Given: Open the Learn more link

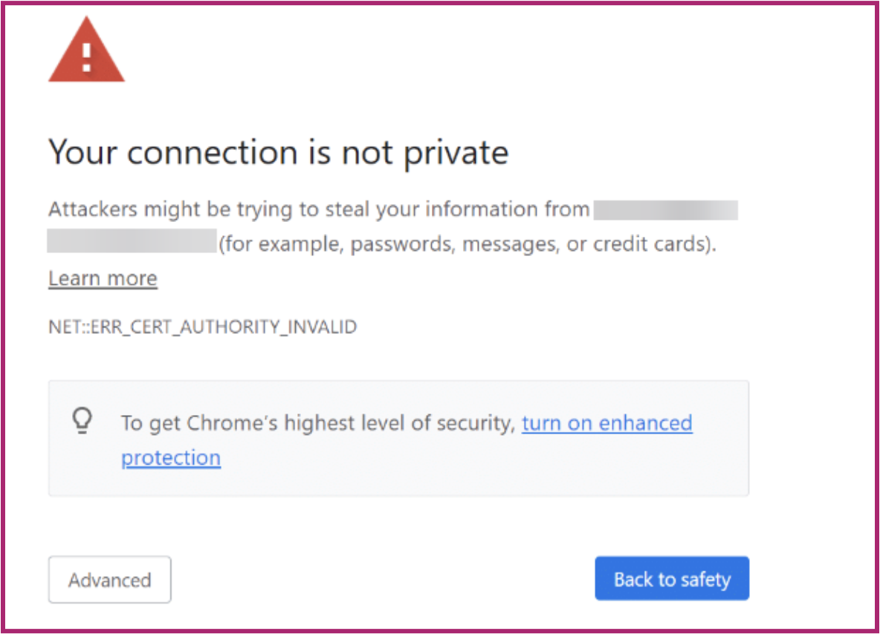Looking at the screenshot, I should pyautogui.click(x=103, y=278).
